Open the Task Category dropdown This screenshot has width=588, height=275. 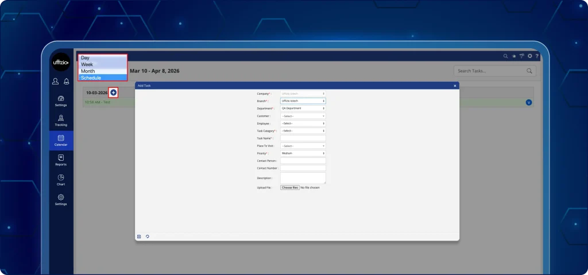(303, 131)
